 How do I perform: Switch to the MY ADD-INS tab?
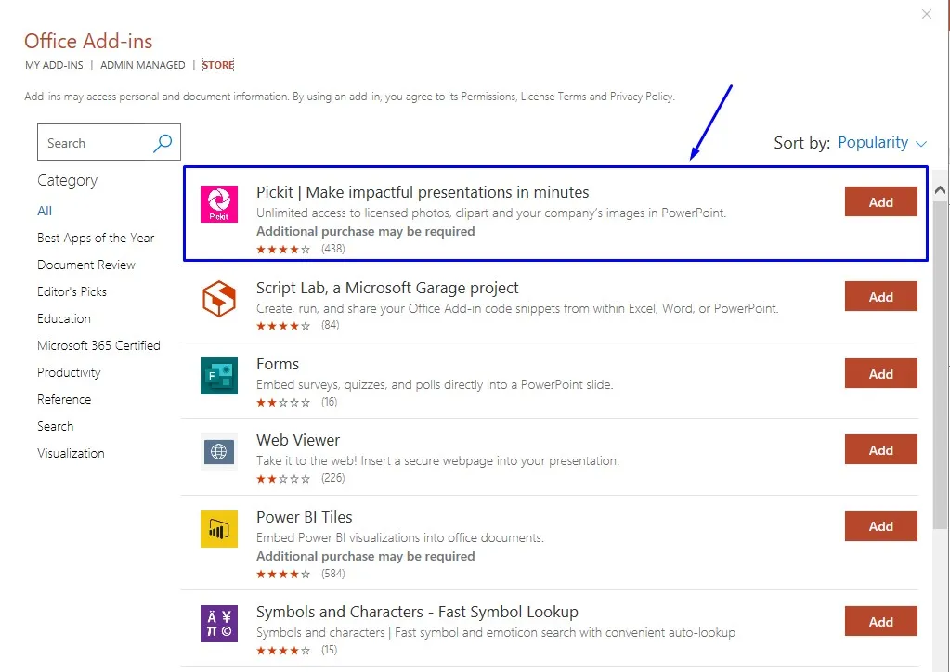point(54,65)
